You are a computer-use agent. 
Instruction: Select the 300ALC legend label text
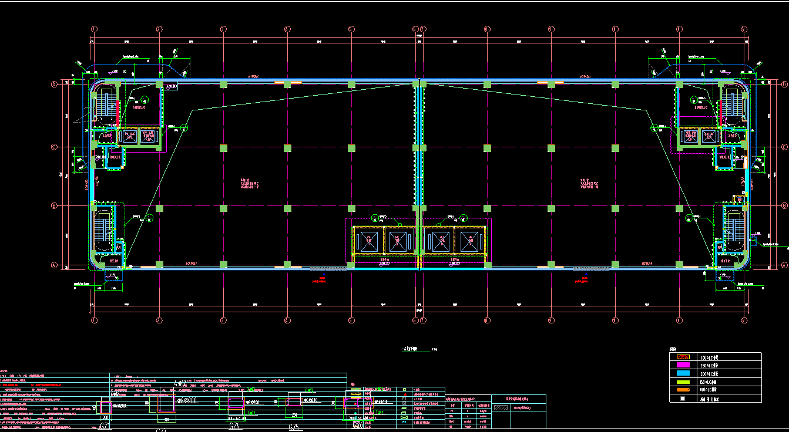point(710,357)
